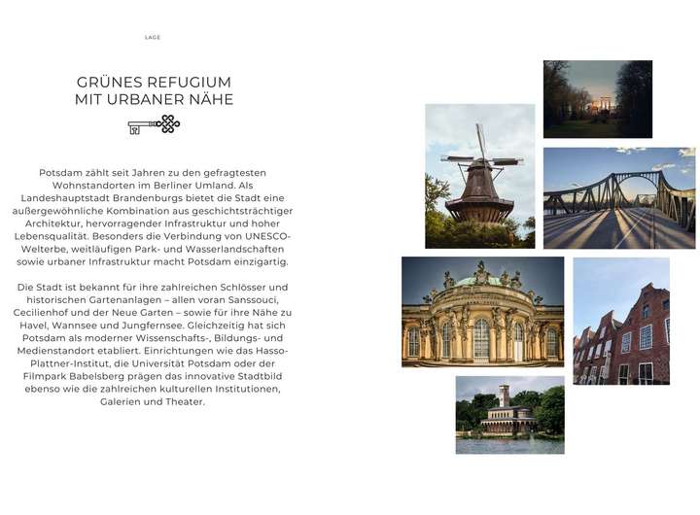The height and width of the screenshot is (515, 700).
Task: Open the historic windmill photo
Action: pos(480,176)
